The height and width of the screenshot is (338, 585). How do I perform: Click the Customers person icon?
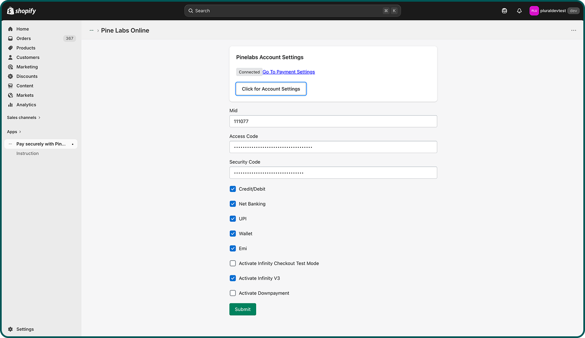coord(10,58)
